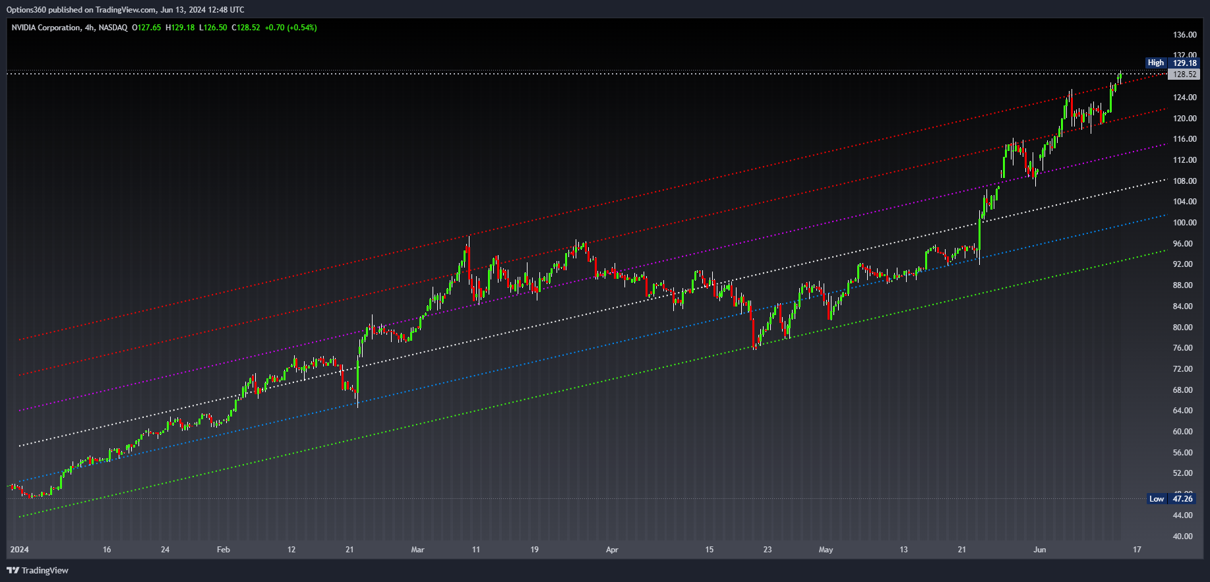Image resolution: width=1210 pixels, height=582 pixels.
Task: Click the 120.00 price axis label
Action: click(1185, 119)
